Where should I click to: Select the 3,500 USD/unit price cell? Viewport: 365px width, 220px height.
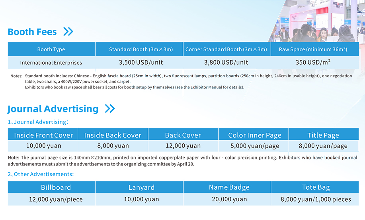point(141,63)
